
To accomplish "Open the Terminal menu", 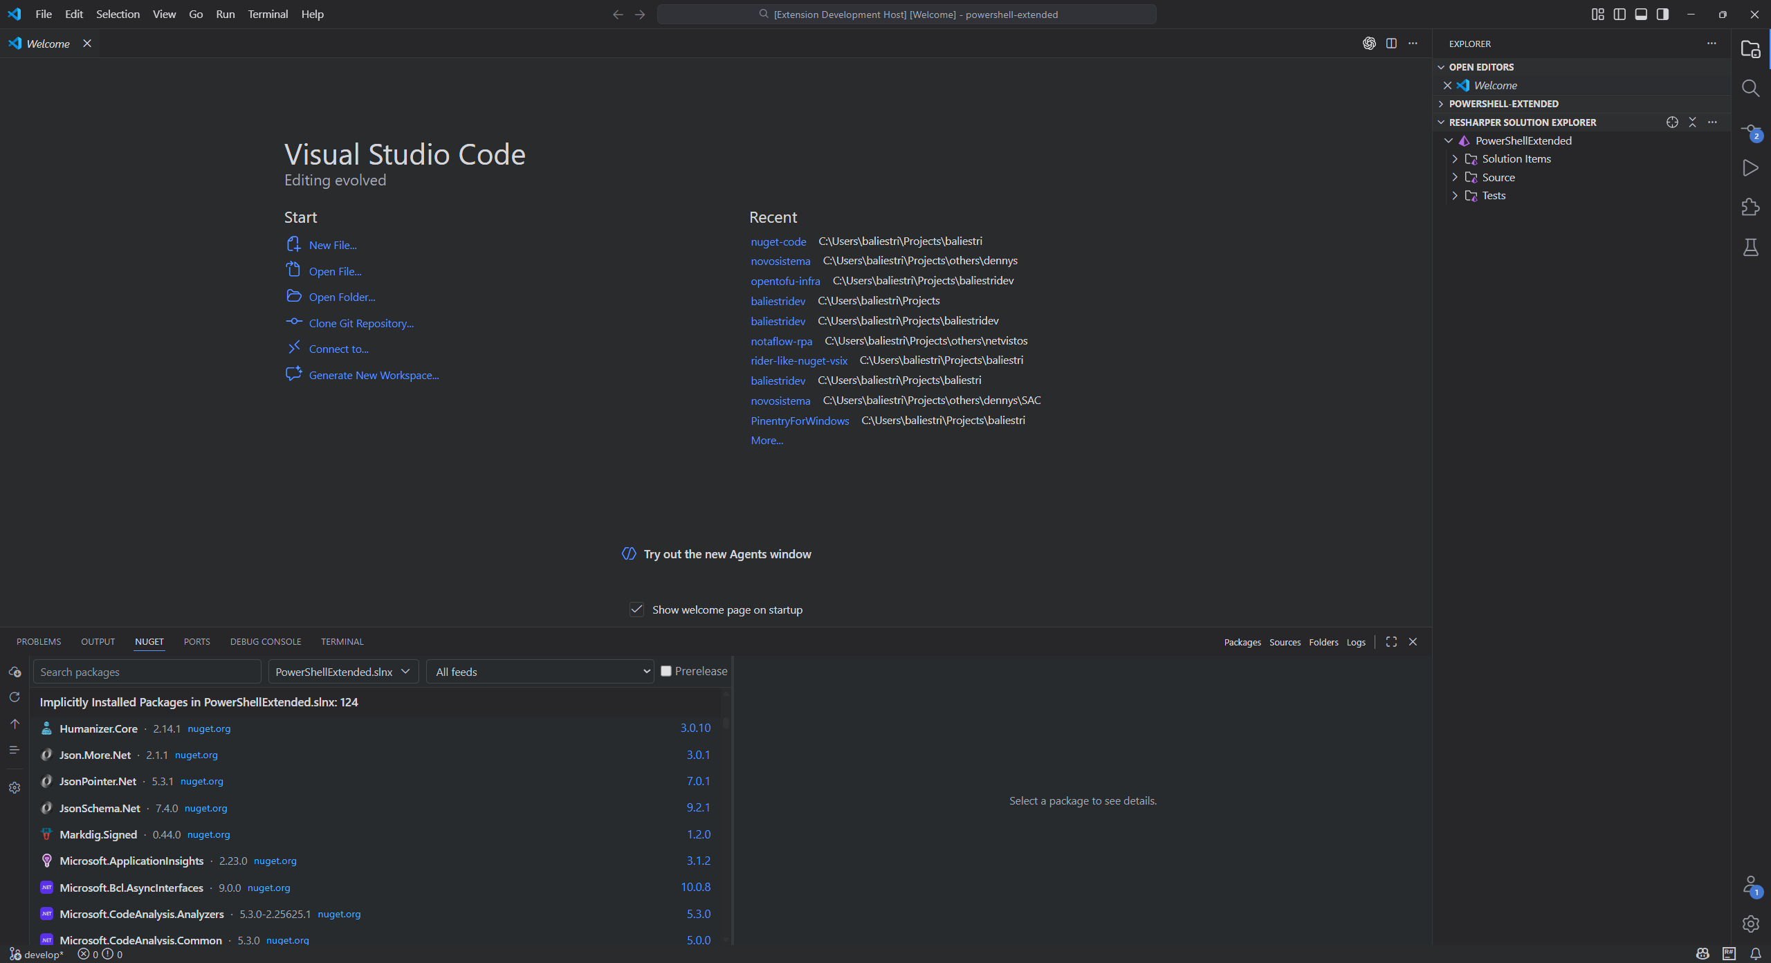I will (x=268, y=14).
